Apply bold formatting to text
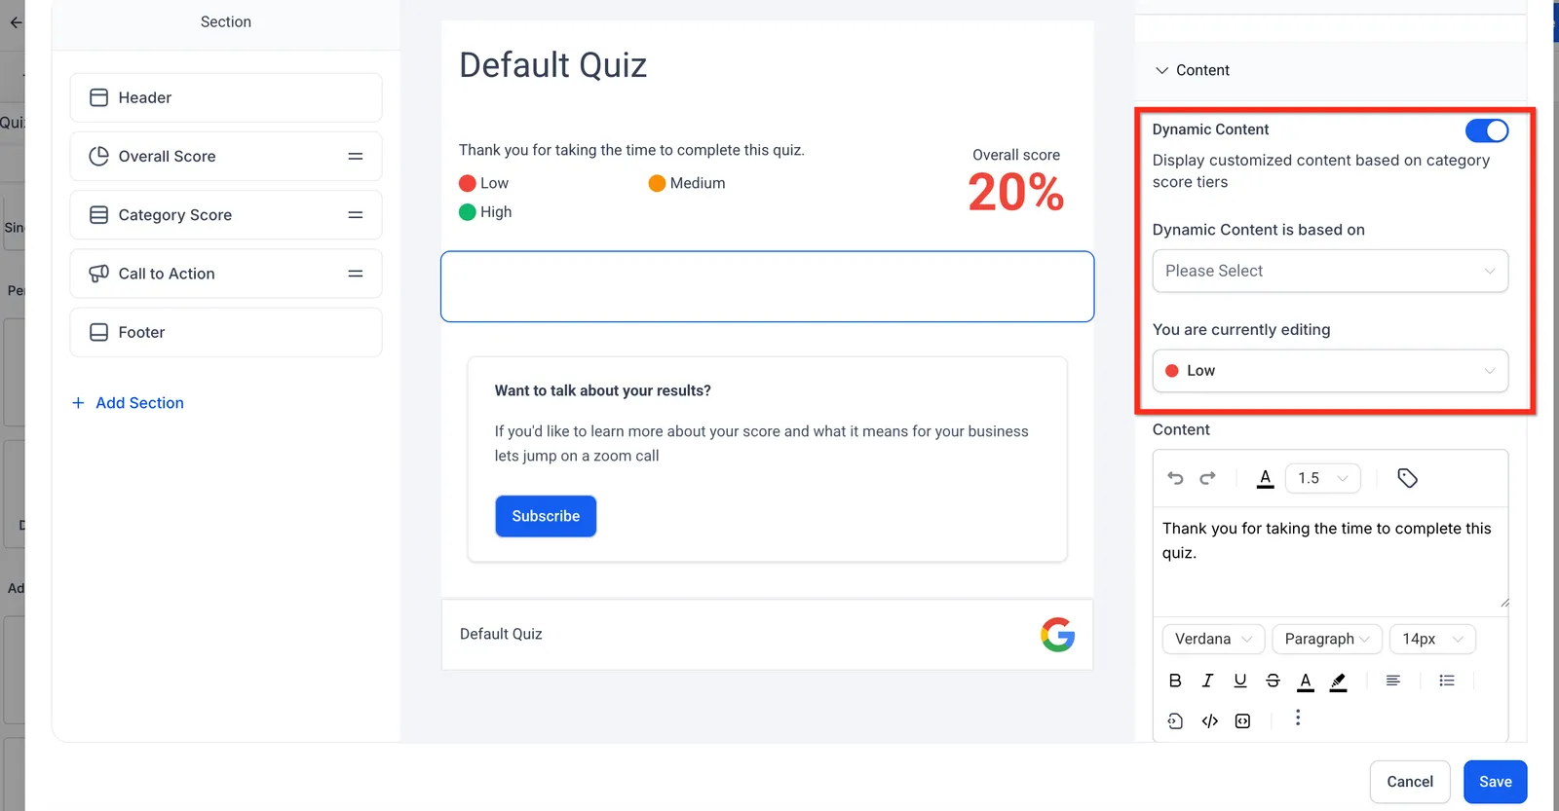 point(1175,681)
